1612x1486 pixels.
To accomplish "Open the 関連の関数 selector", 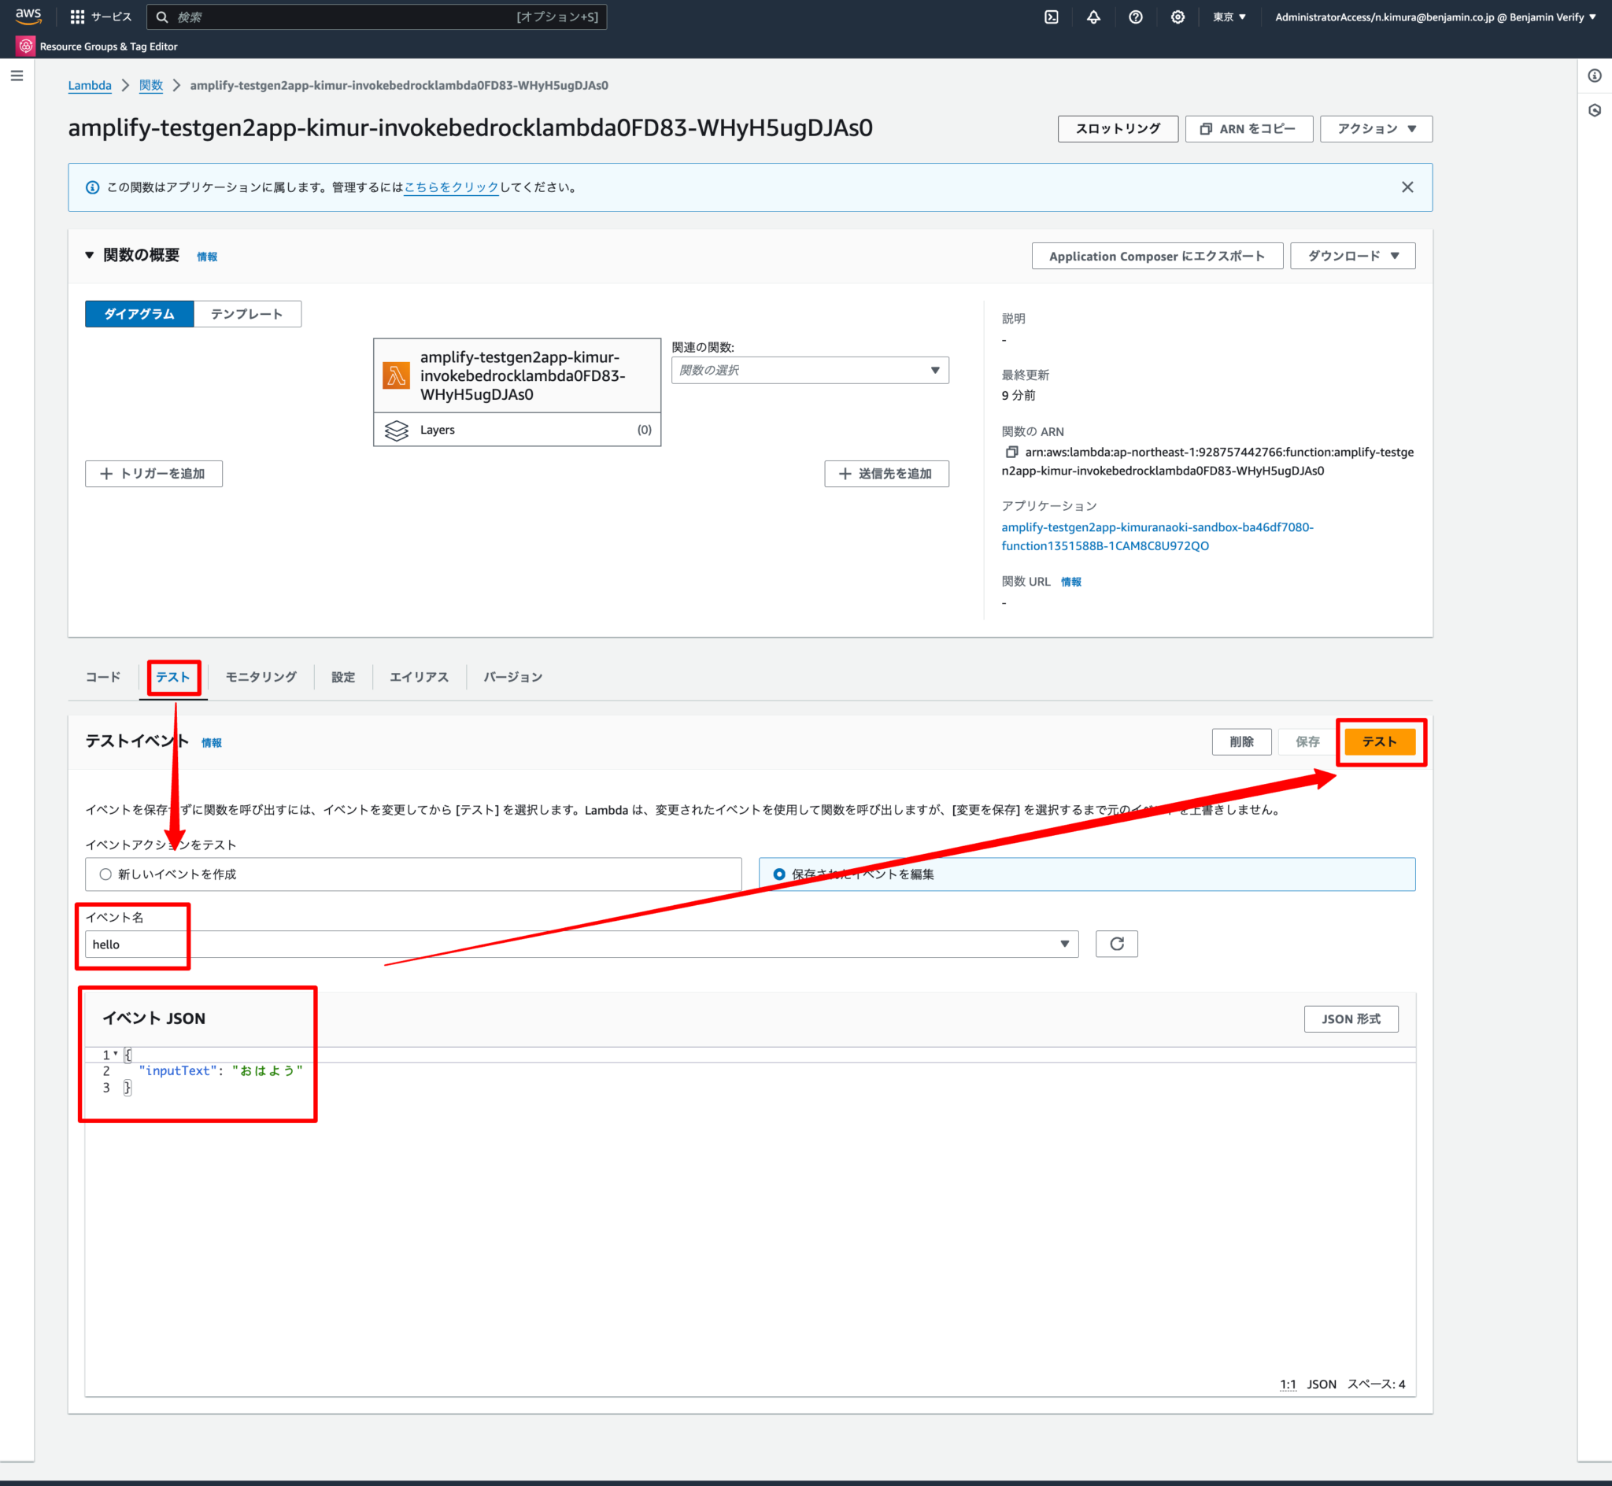I will [x=809, y=370].
